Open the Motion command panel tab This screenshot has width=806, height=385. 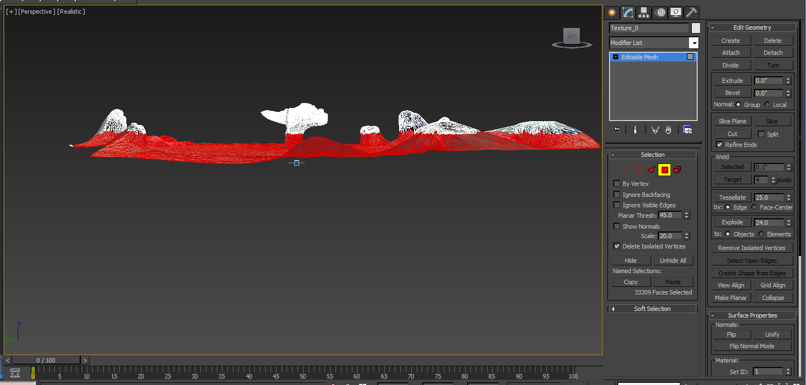[x=660, y=13]
